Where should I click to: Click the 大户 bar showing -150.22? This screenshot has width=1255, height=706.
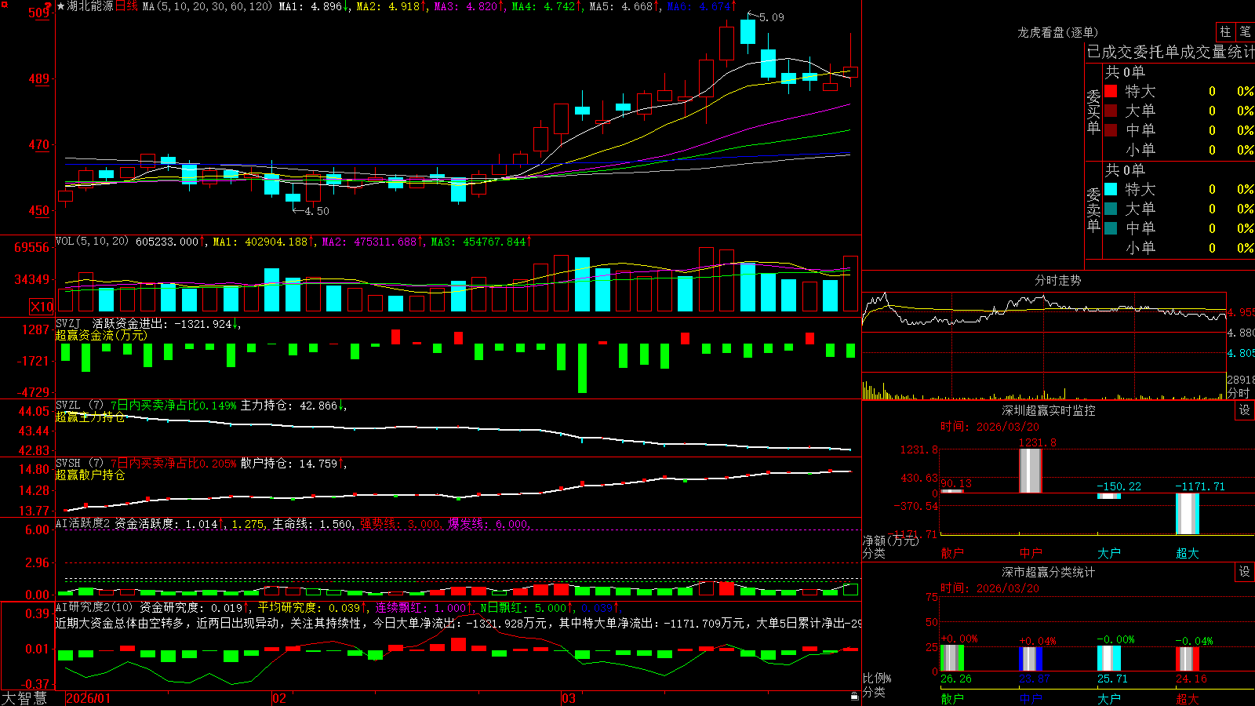click(1109, 496)
